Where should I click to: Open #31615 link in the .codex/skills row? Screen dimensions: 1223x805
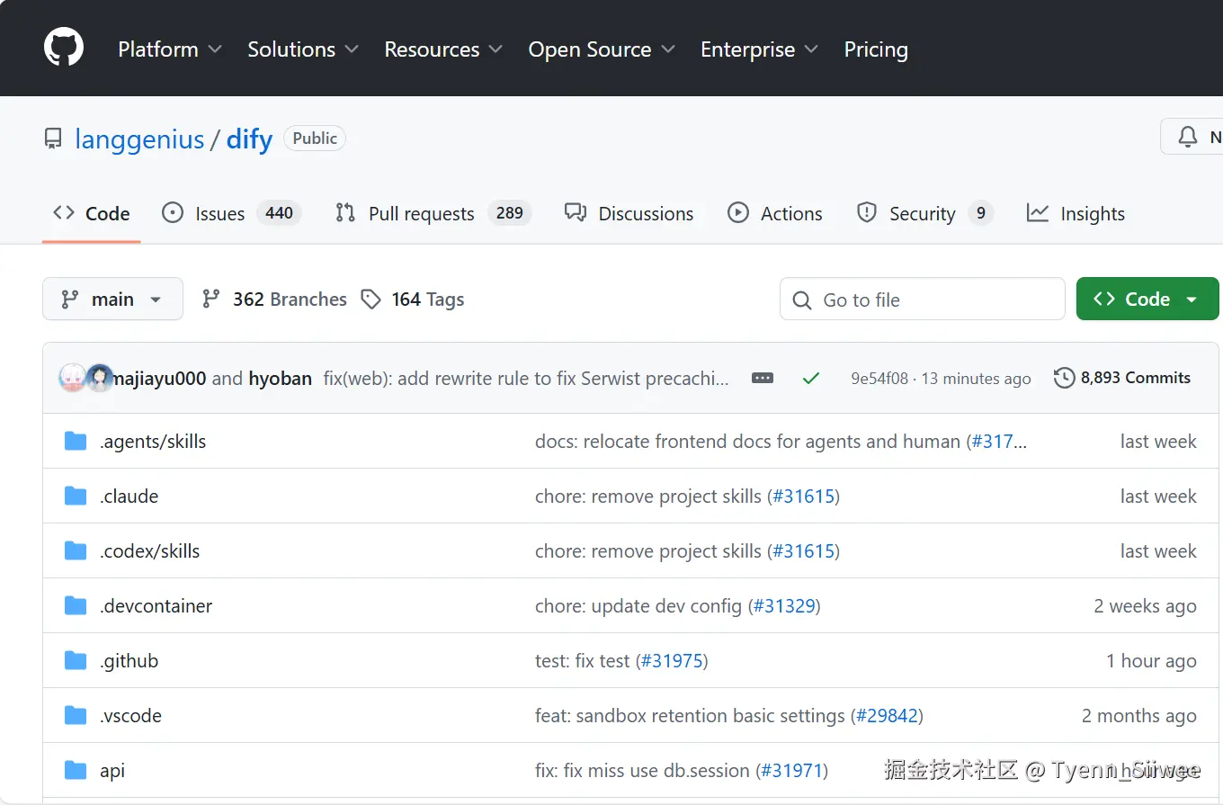click(804, 550)
